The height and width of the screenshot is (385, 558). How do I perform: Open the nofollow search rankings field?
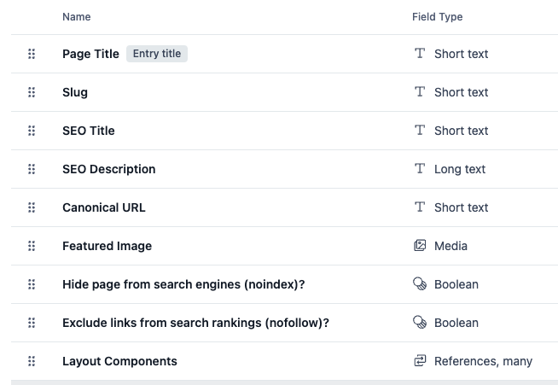(x=195, y=323)
